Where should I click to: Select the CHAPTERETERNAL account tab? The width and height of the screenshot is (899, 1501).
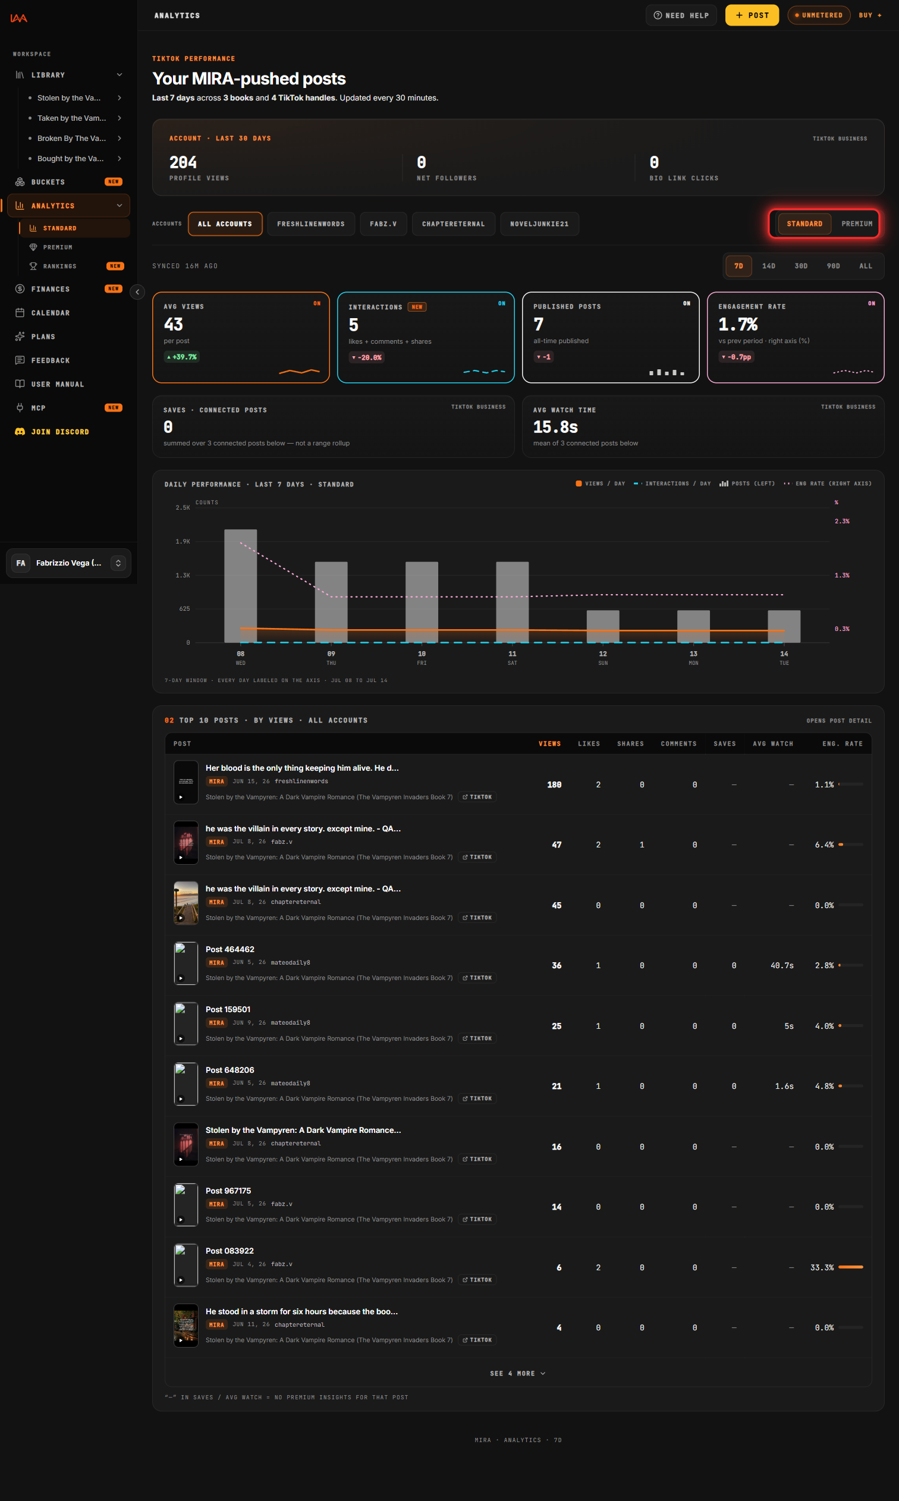[x=454, y=224]
